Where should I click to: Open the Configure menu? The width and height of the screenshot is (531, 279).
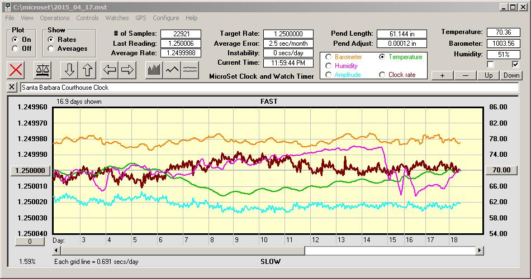(x=165, y=18)
